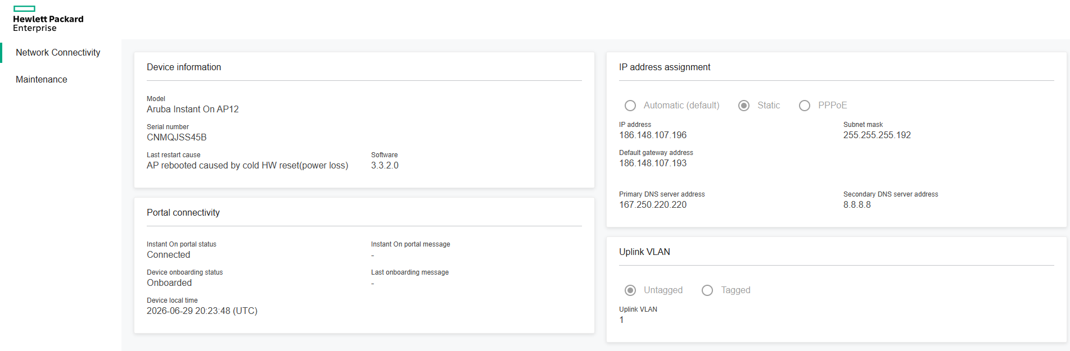Click the Last onboarding message label
The height and width of the screenshot is (351, 1070).
(x=410, y=272)
